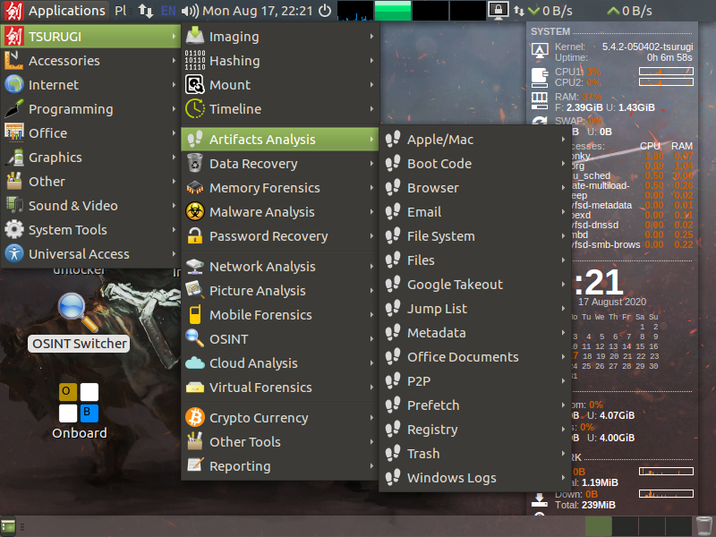716x537 pixels.
Task: Choose Google Takeout from artifacts list
Action: tap(475, 284)
